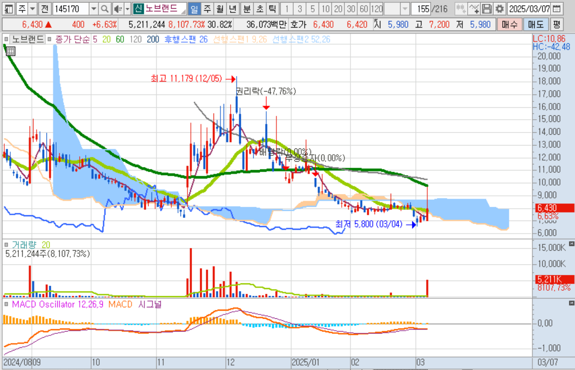Expand the dropdown next to speaker icon
This screenshot has width=575, height=370.
(x=127, y=9)
